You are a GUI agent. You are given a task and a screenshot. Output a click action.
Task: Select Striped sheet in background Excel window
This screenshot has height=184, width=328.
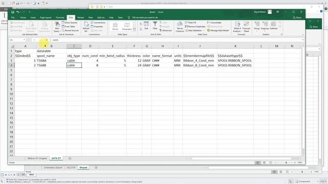point(83,168)
